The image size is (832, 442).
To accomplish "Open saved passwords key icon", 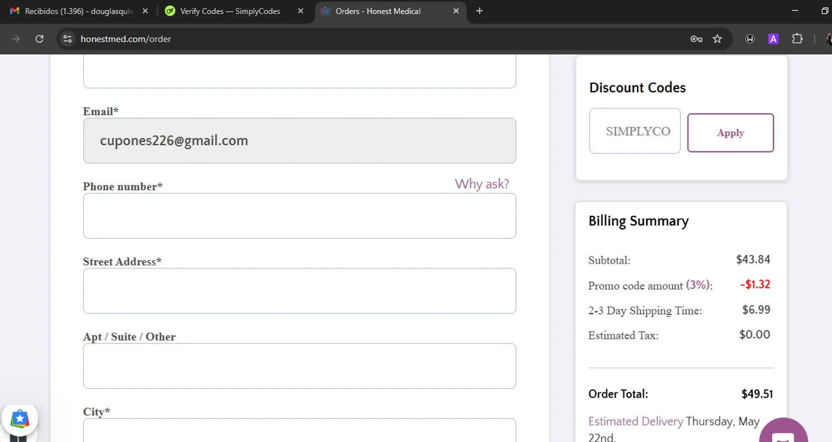I will click(696, 39).
